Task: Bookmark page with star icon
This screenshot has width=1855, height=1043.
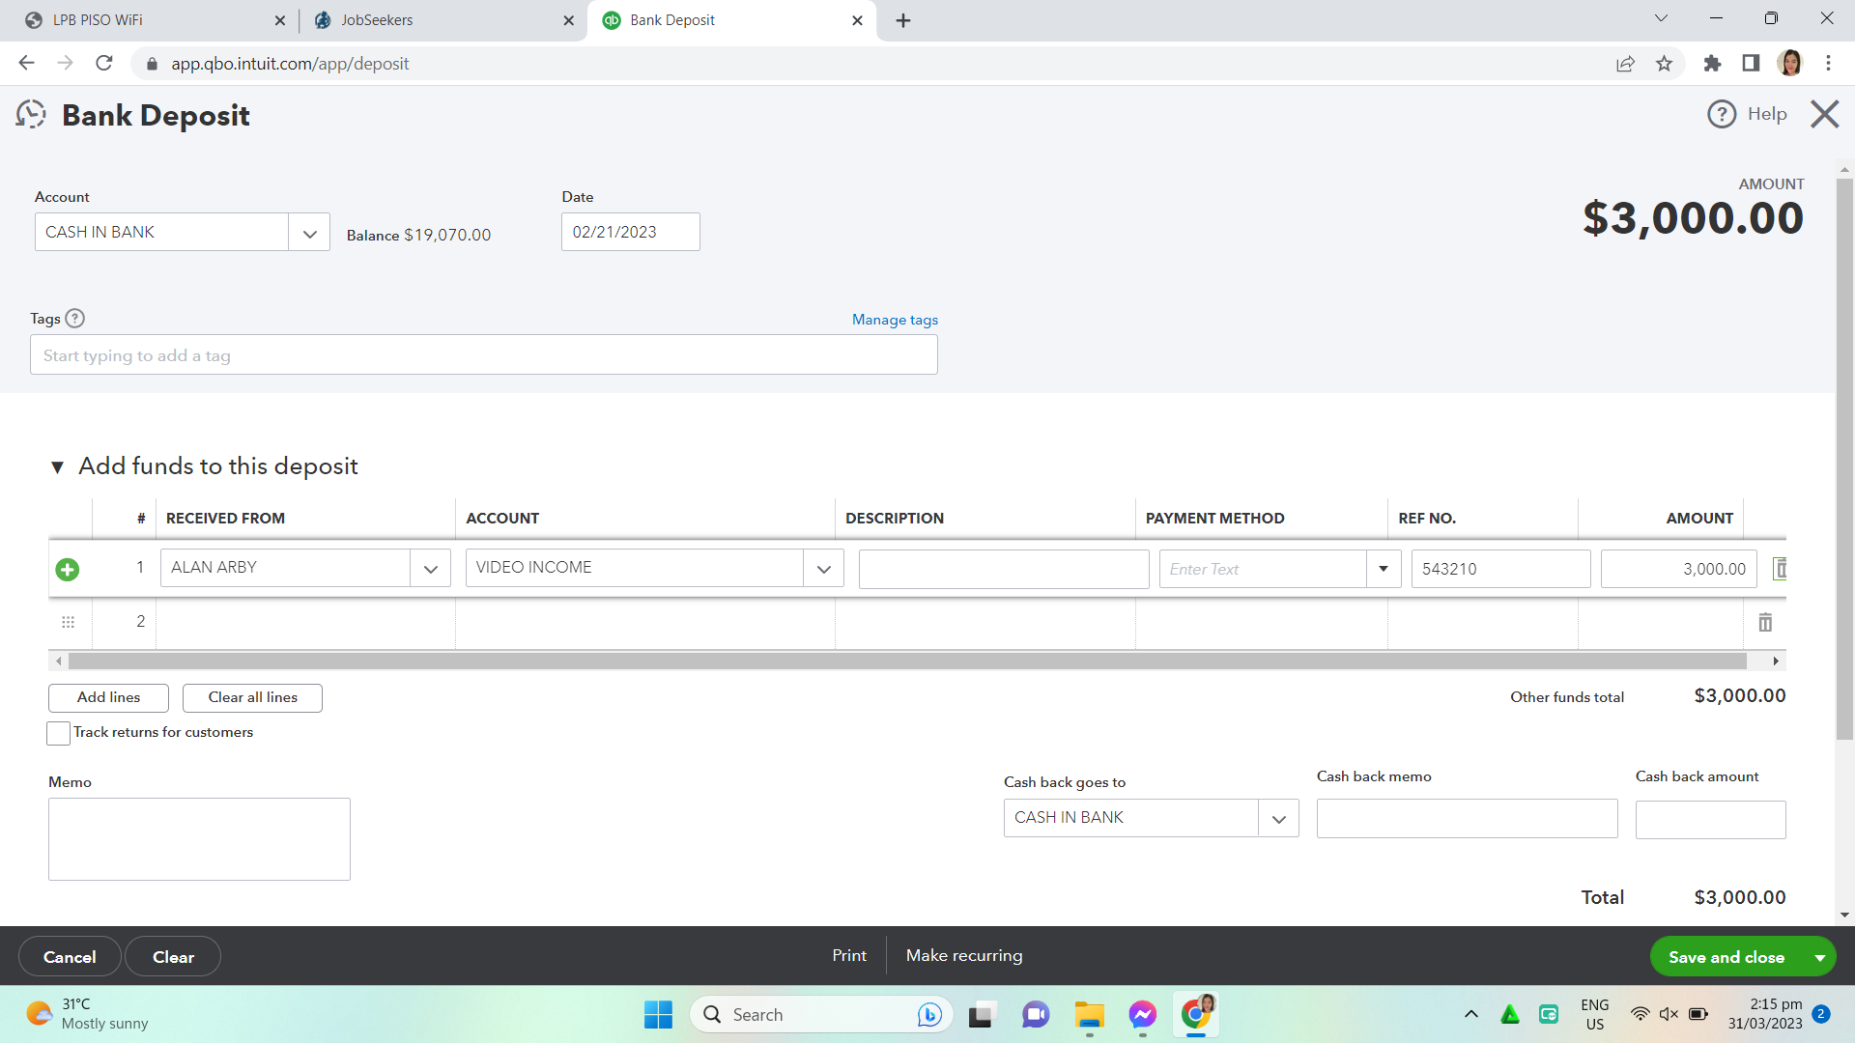Action: pos(1664,64)
